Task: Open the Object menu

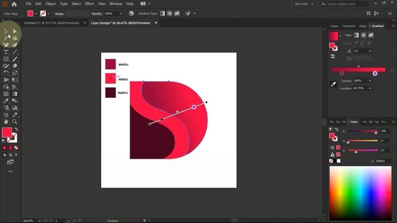Action: pos(51,4)
